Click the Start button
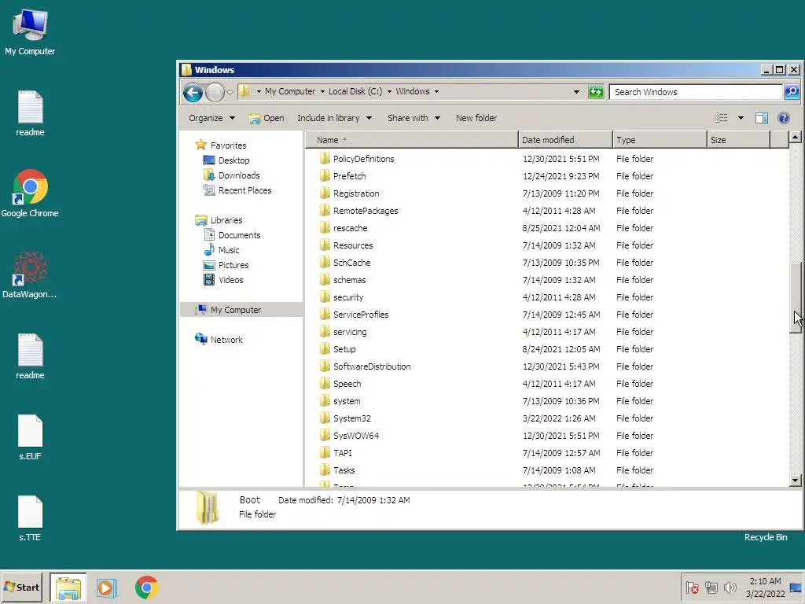This screenshot has width=805, height=604. 21,587
